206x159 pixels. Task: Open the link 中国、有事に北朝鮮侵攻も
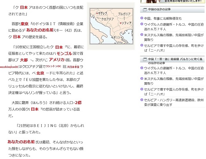click(x=163, y=18)
